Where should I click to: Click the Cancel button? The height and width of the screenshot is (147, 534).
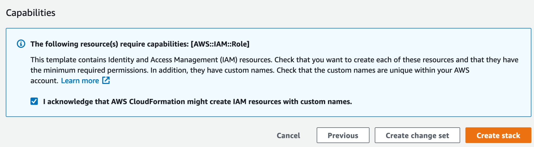288,136
